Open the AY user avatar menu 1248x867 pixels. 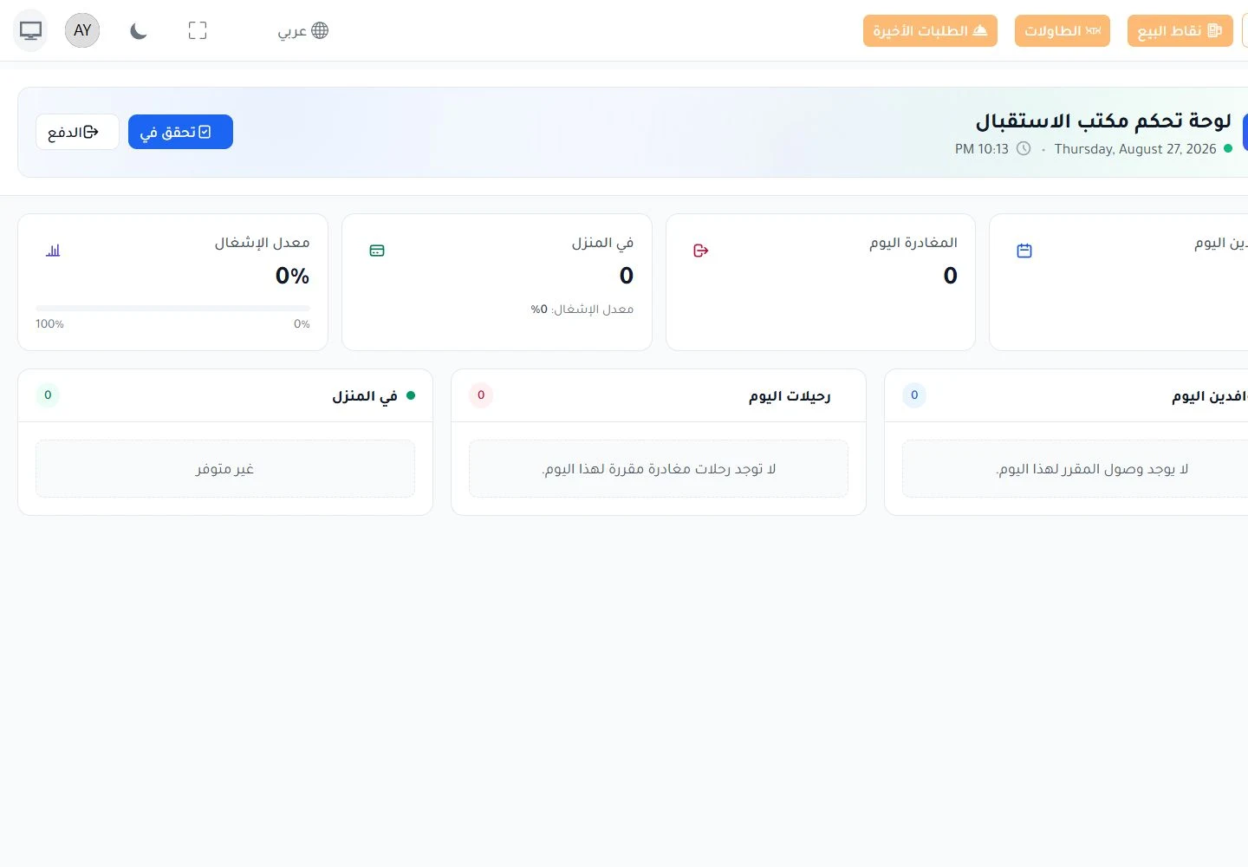[82, 30]
